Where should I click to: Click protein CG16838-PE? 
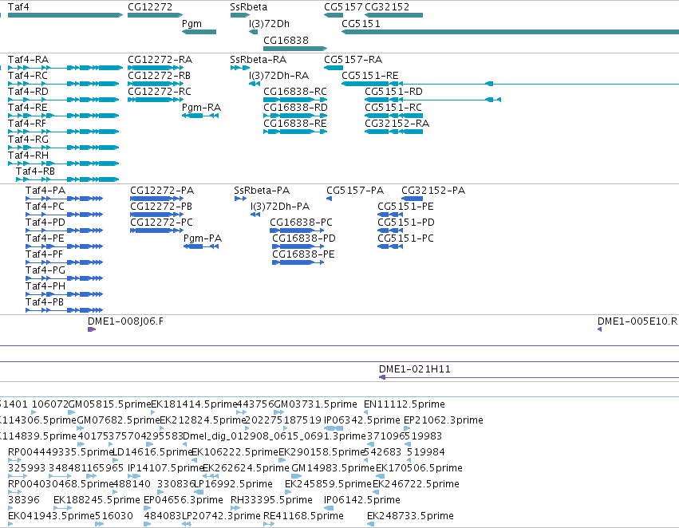[298, 262]
